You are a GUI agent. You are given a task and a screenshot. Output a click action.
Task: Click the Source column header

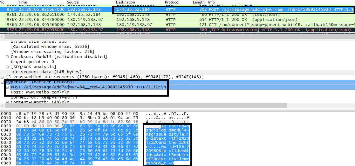coord(73,2)
